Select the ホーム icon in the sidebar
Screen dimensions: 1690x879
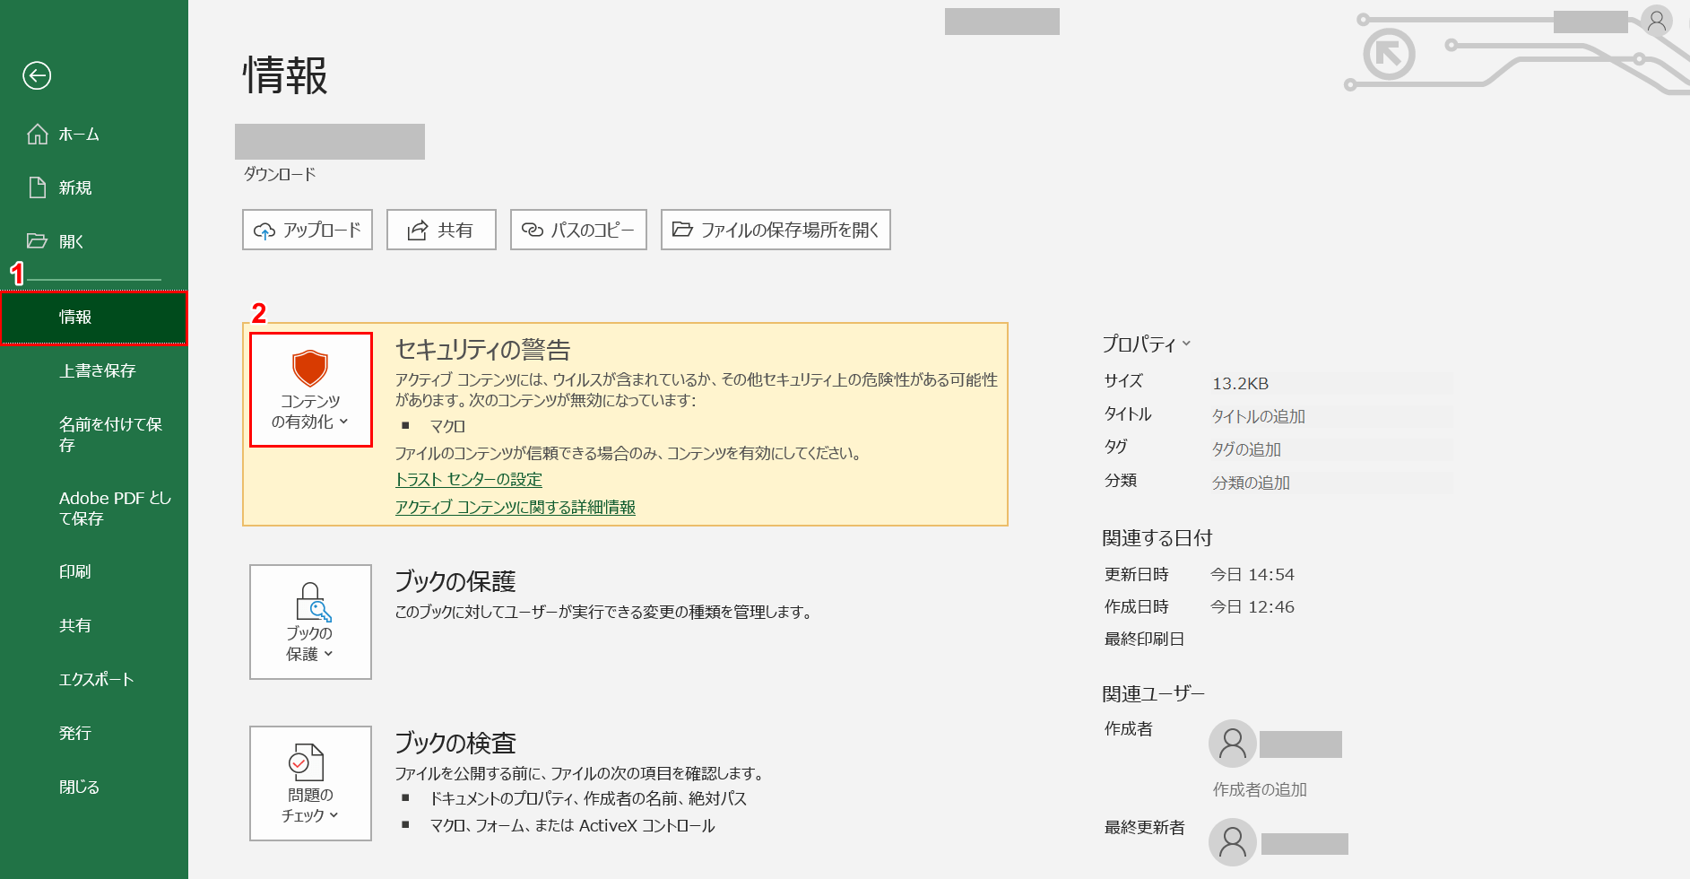tap(37, 134)
